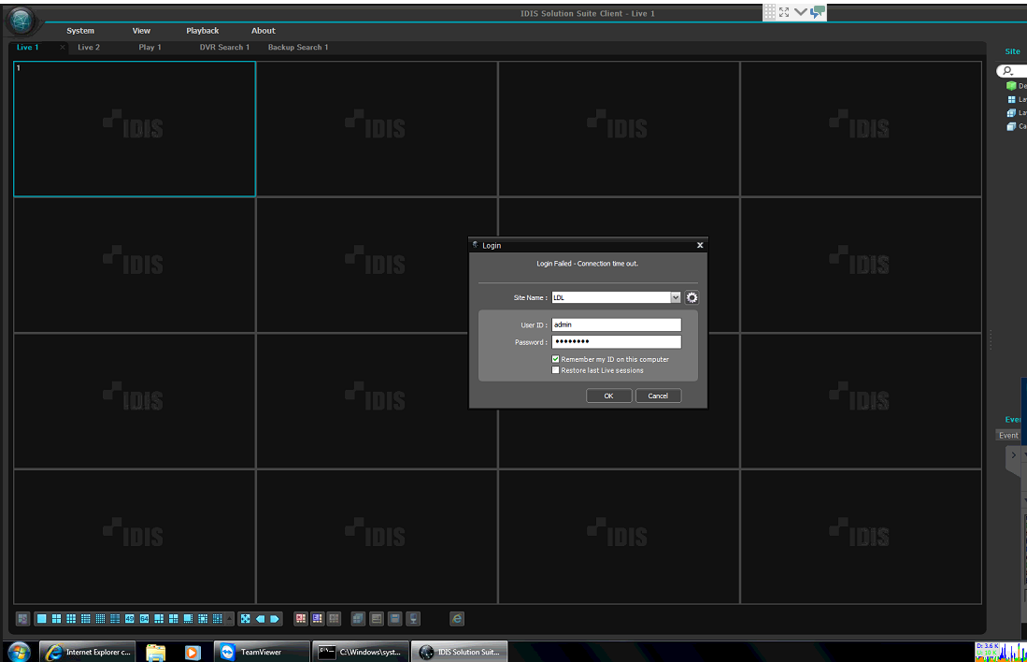The image size is (1027, 662).
Task: Open Windows Explorer folder icon on taskbar
Action: (156, 652)
